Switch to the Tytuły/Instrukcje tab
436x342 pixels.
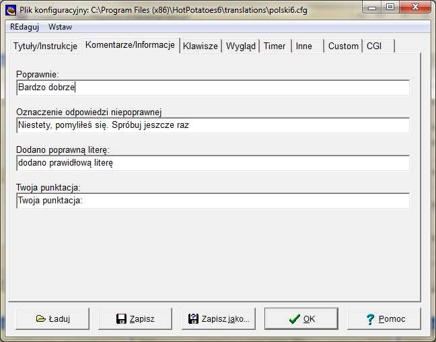pyautogui.click(x=45, y=46)
